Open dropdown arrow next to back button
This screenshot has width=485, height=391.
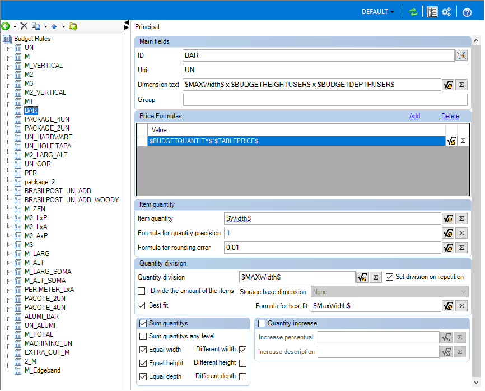tap(15, 26)
